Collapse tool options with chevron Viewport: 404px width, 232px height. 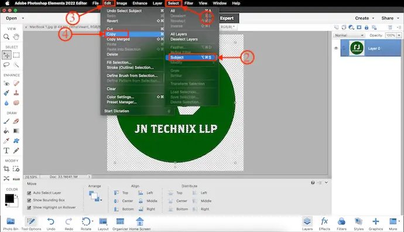[x=326, y=183]
